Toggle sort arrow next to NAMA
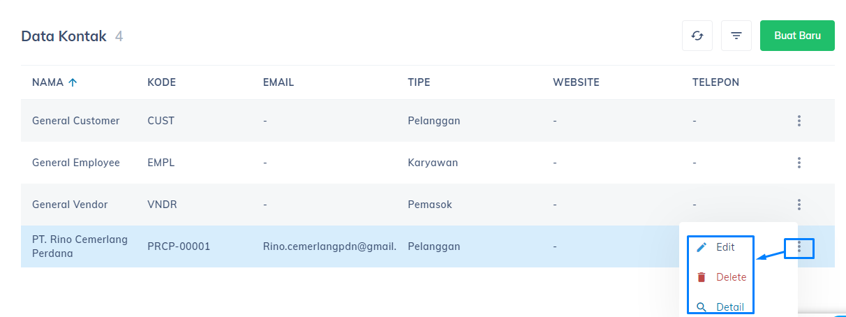This screenshot has height=317, width=846. (73, 82)
